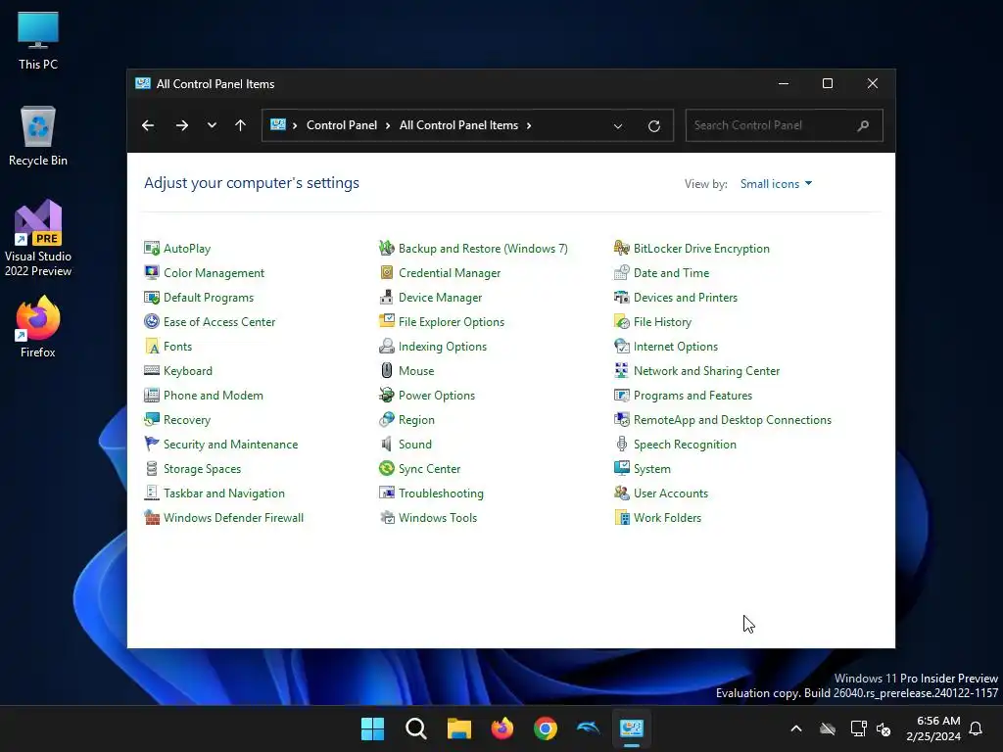The height and width of the screenshot is (752, 1003).
Task: Open File Explorer Options
Action: (x=451, y=321)
